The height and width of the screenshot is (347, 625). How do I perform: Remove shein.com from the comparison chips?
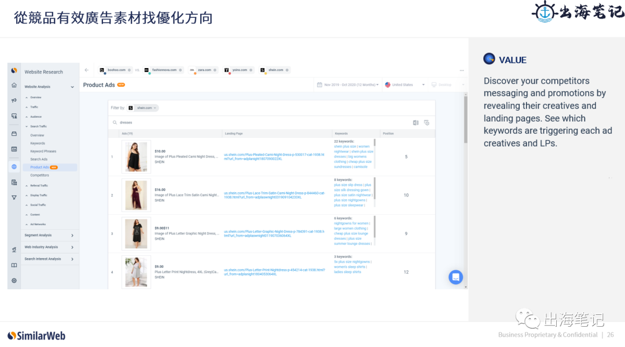click(288, 69)
